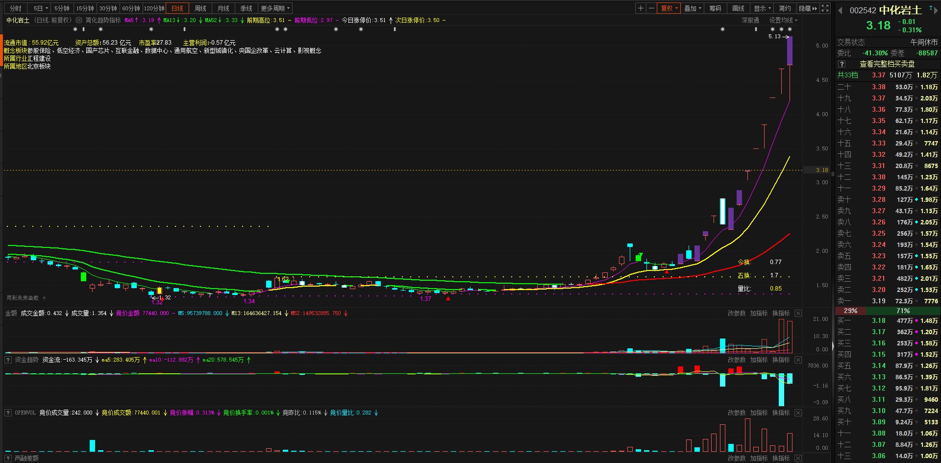The image size is (941, 463).
Task: Click 深股通 link above the chart
Action: pyautogui.click(x=750, y=21)
